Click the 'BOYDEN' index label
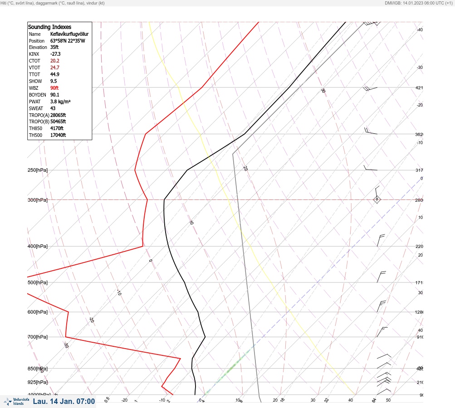The width and height of the screenshot is (455, 408). coord(38,95)
